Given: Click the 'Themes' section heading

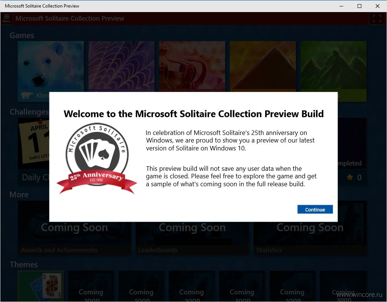Looking at the screenshot, I should [x=24, y=265].
